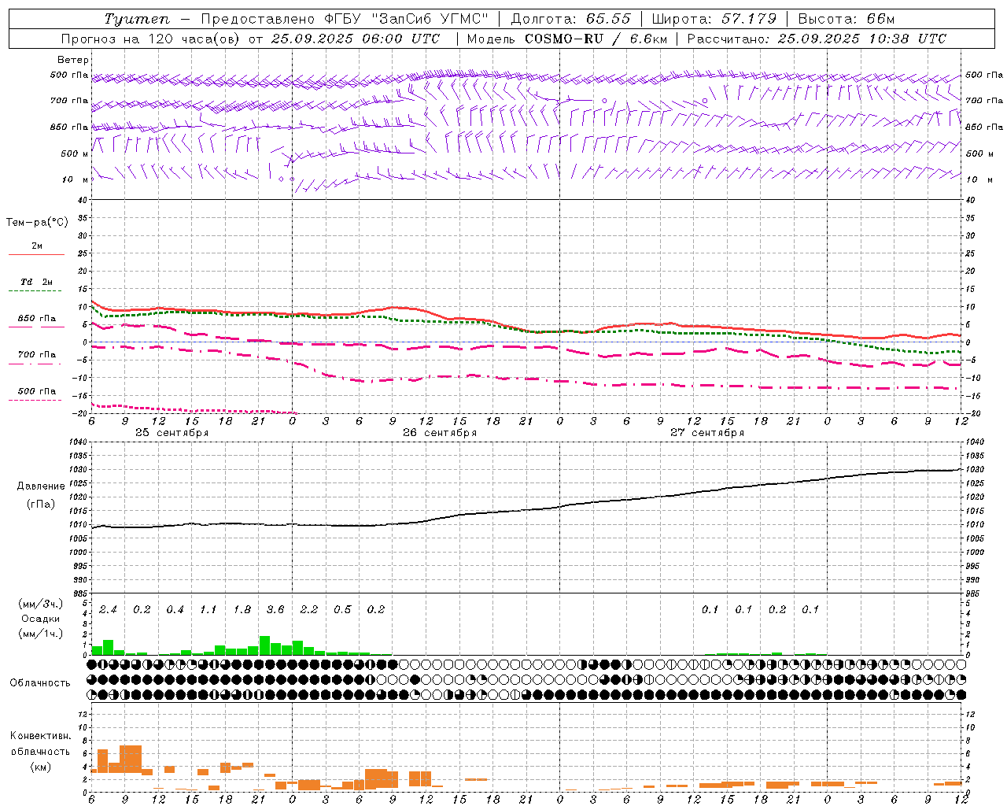Click the "Td 2м" dew point legend entry

[x=37, y=282]
